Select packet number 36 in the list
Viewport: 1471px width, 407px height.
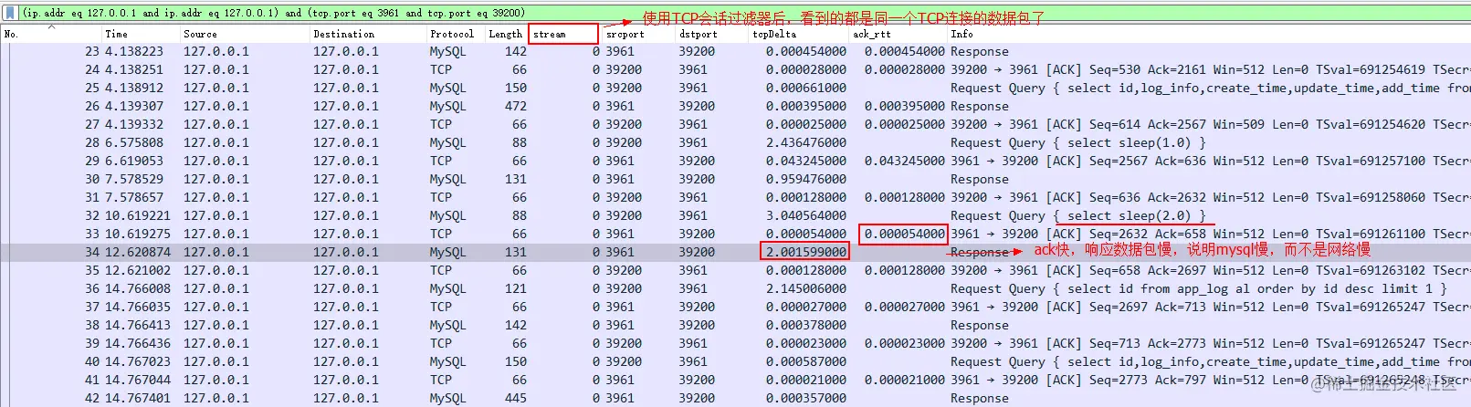click(735, 288)
